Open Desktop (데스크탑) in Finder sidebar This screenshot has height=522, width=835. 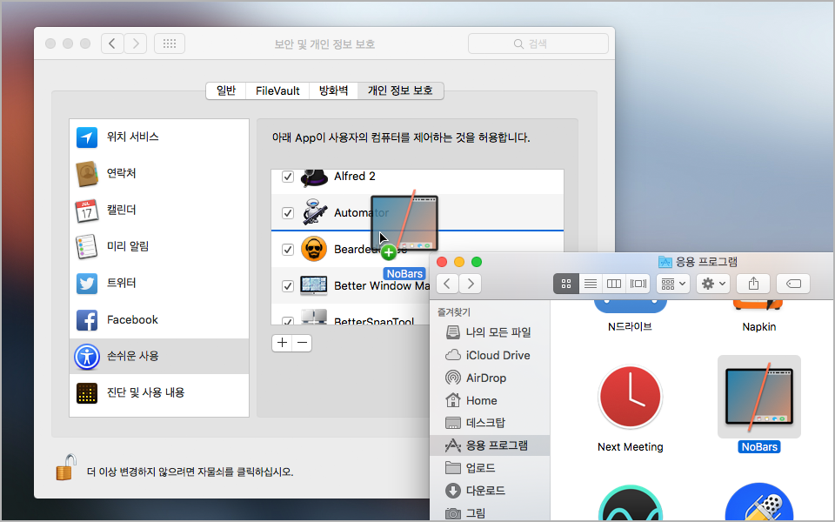pyautogui.click(x=490, y=423)
